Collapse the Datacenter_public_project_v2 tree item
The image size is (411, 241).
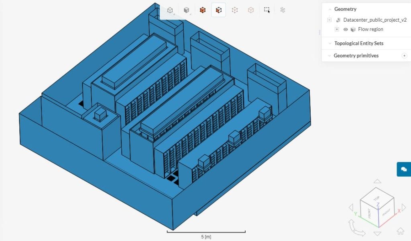[330, 20]
